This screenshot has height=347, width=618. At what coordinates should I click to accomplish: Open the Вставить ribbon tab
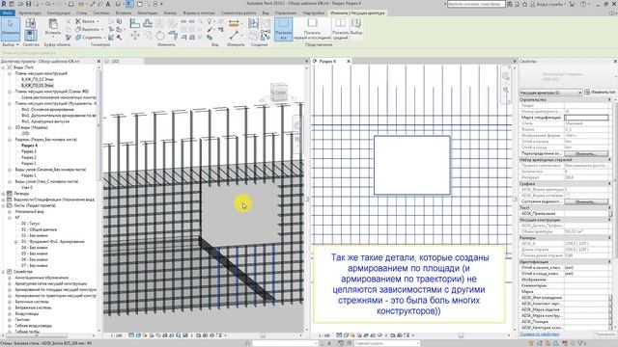(124, 13)
